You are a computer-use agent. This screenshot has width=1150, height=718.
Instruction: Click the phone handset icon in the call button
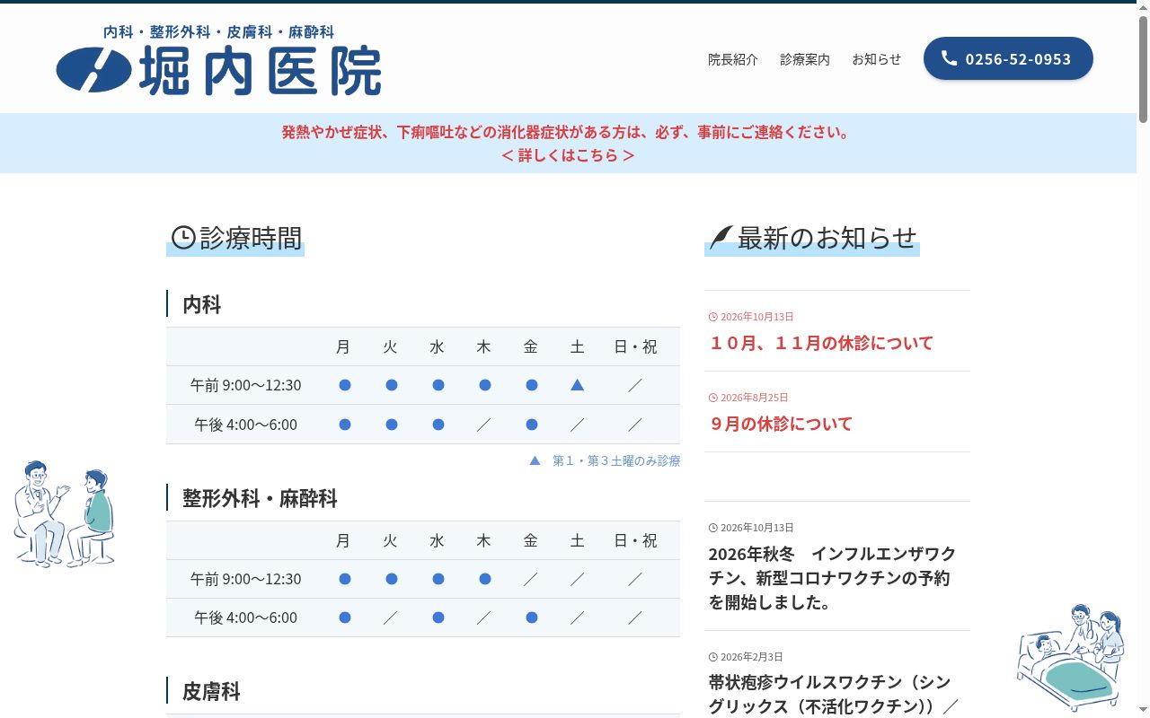949,58
